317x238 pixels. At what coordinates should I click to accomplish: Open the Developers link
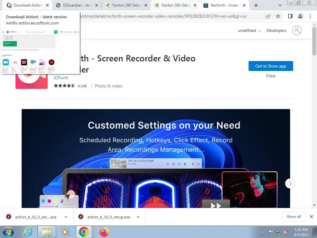point(276,31)
